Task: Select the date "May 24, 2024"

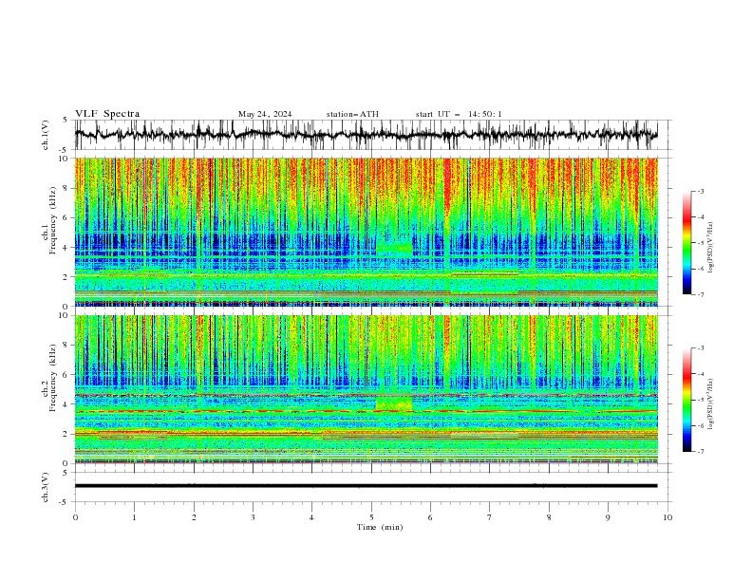Action: coord(265,114)
